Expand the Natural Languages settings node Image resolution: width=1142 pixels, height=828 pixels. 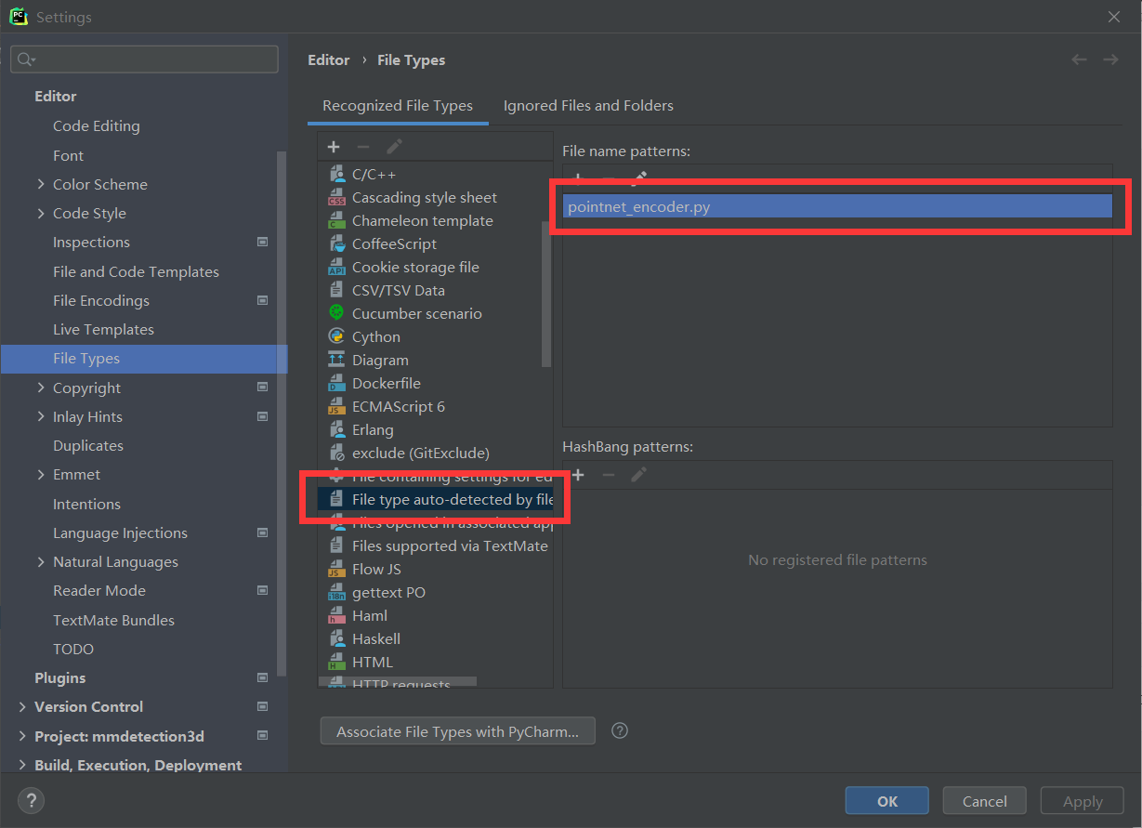click(40, 561)
